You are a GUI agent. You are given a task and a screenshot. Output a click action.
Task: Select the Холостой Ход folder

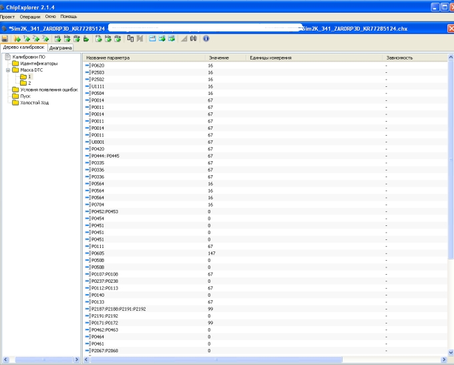[34, 102]
